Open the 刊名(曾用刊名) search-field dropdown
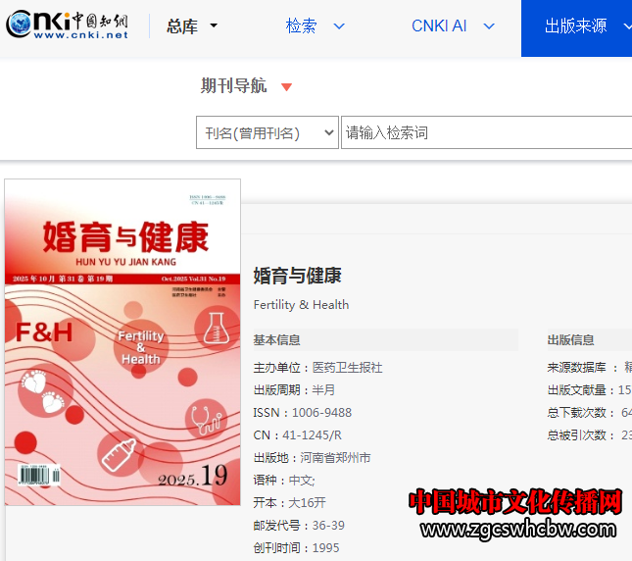 [x=267, y=132]
